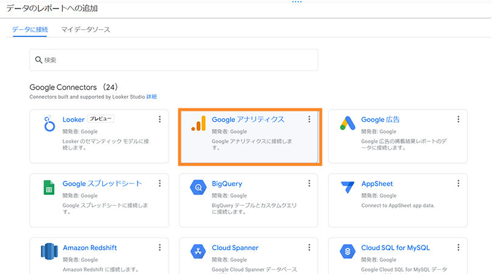Open more options on BigQuery card

point(309,183)
